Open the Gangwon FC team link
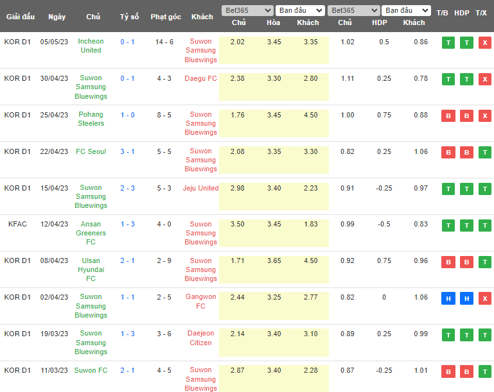 pos(200,302)
